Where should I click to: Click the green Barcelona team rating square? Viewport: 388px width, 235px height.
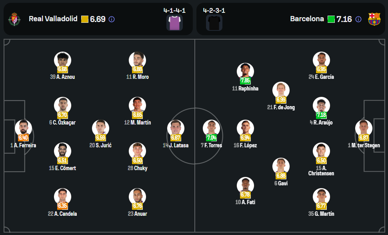pyautogui.click(x=331, y=19)
